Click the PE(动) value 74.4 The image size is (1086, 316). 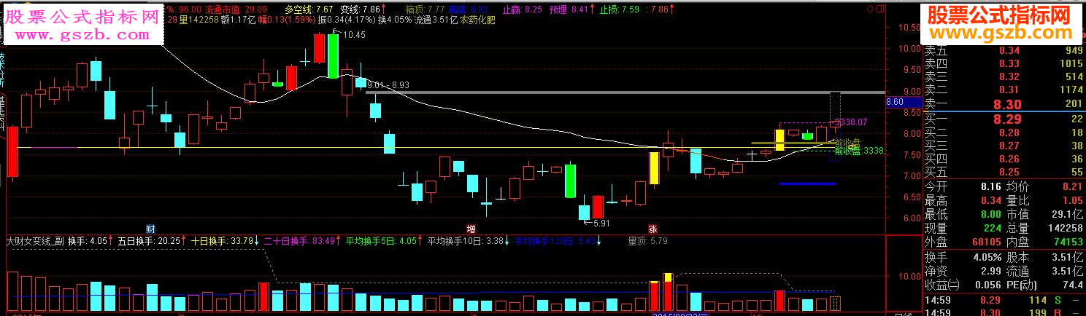point(1073,285)
